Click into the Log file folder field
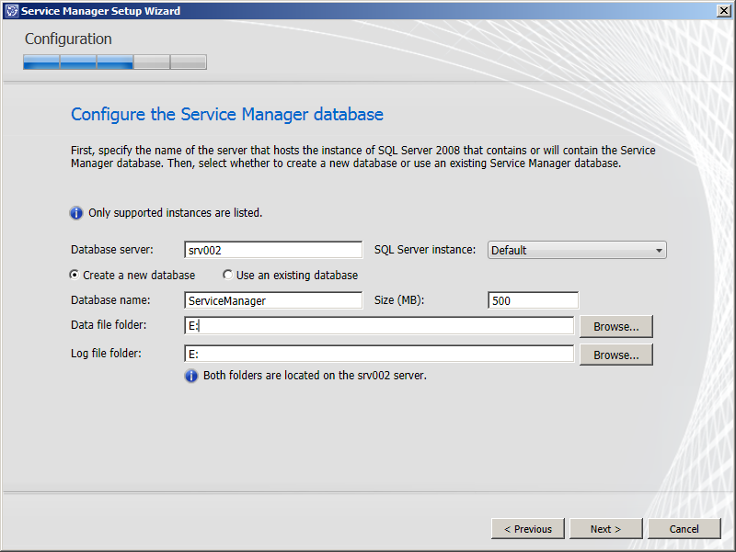 click(379, 354)
